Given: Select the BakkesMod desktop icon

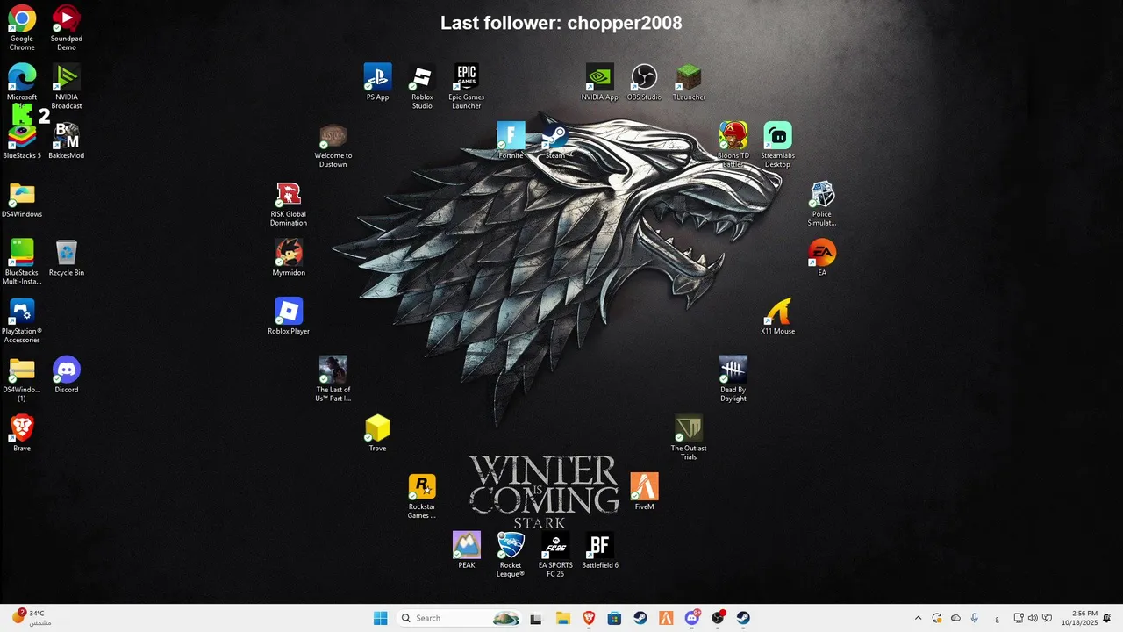Looking at the screenshot, I should click(67, 140).
